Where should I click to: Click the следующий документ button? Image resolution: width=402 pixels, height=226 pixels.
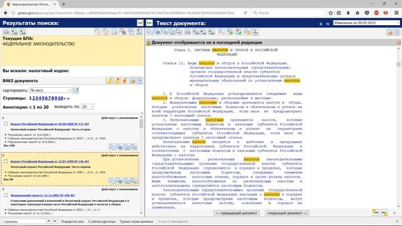click(x=287, y=213)
